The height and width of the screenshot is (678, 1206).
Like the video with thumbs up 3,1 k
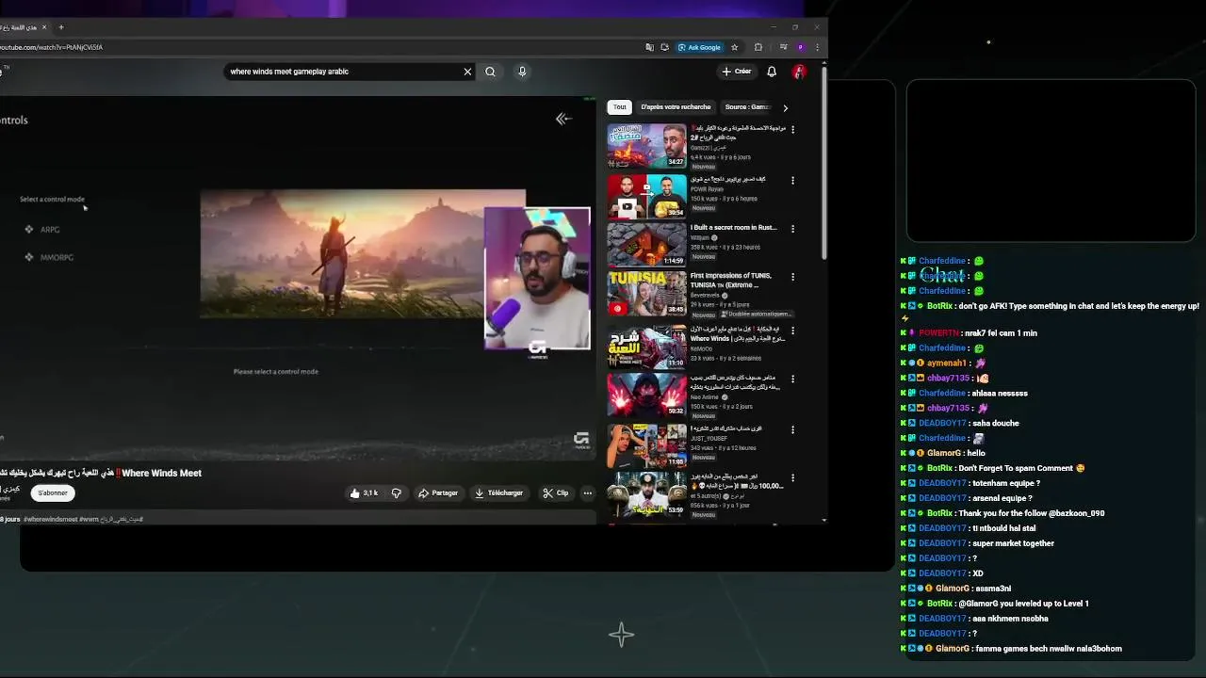(363, 492)
